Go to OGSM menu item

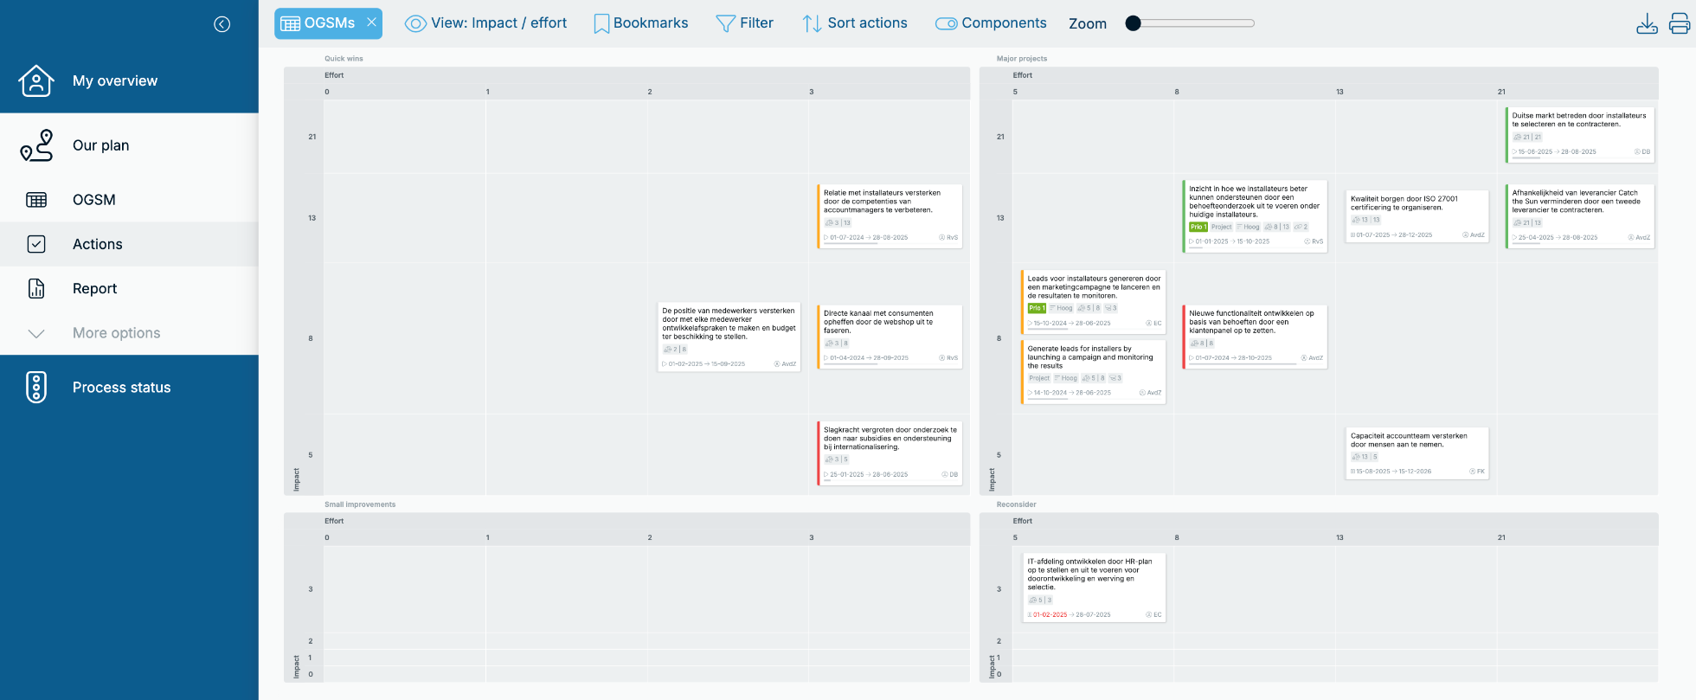129,200
